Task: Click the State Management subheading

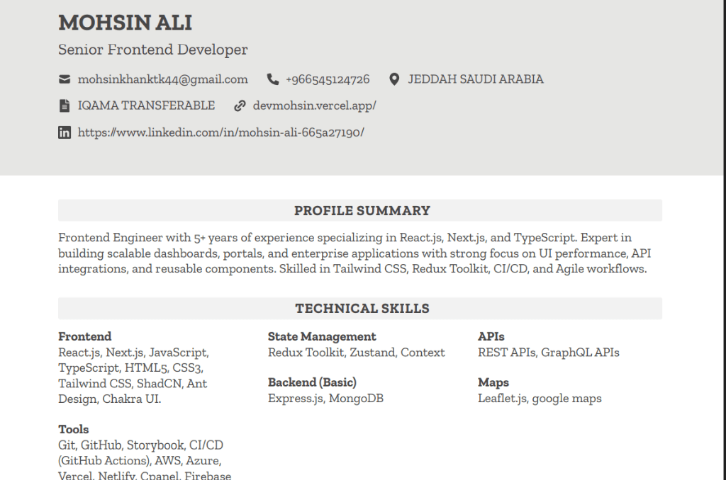Action: coord(322,336)
